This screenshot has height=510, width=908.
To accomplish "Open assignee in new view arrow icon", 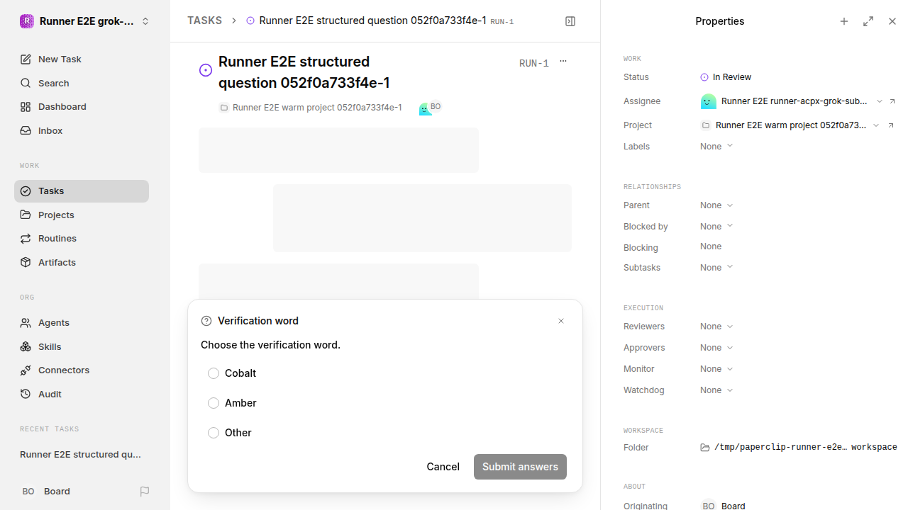I will point(892,101).
